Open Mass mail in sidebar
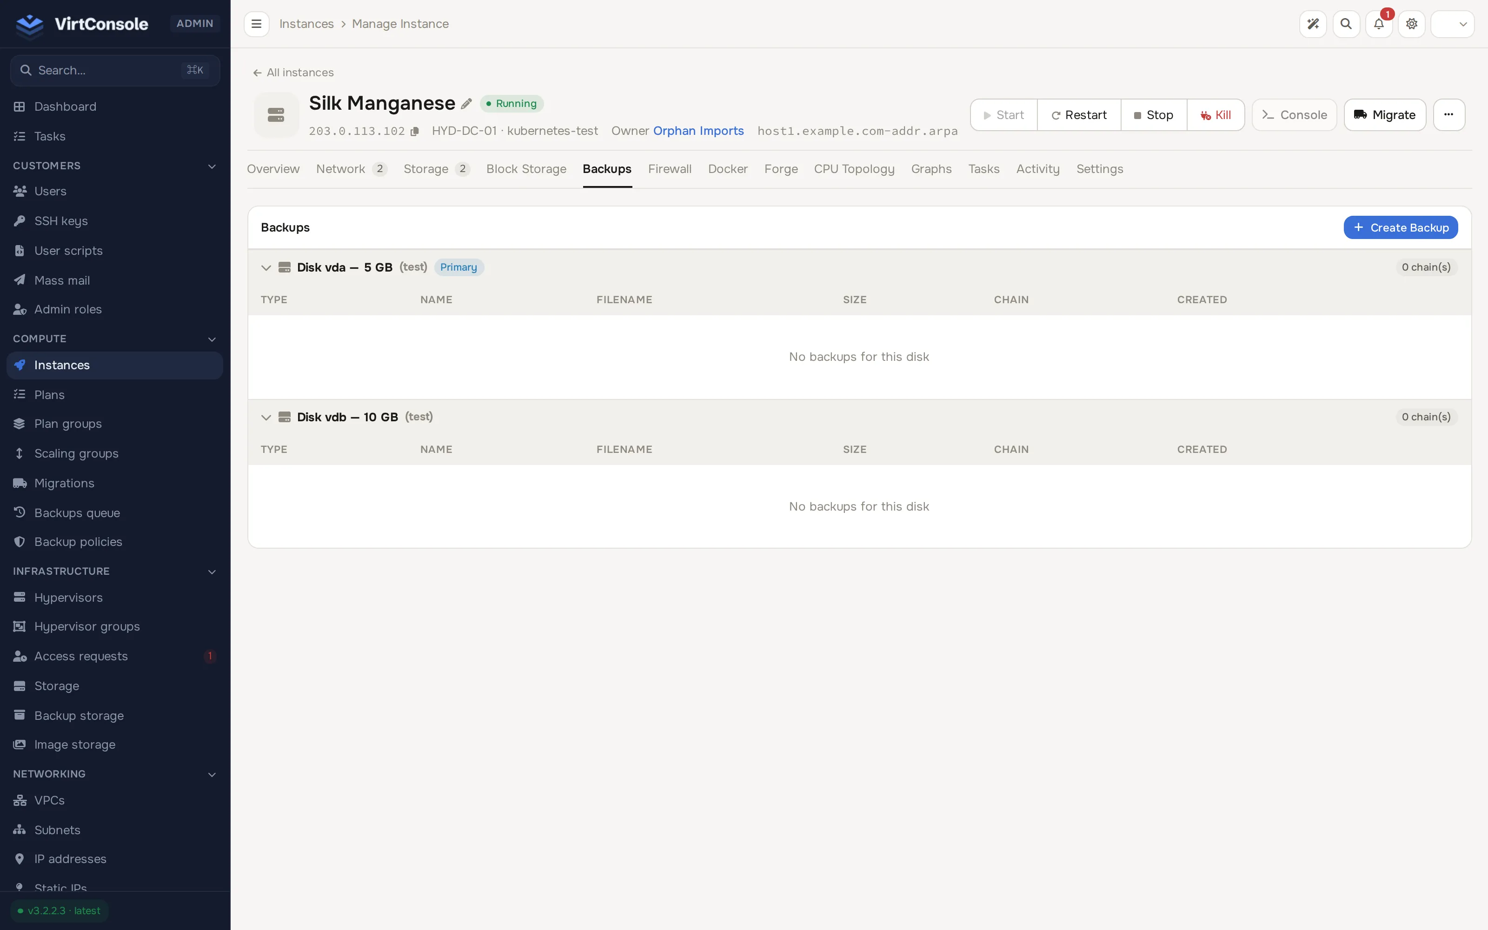The image size is (1488, 930). tap(115, 280)
